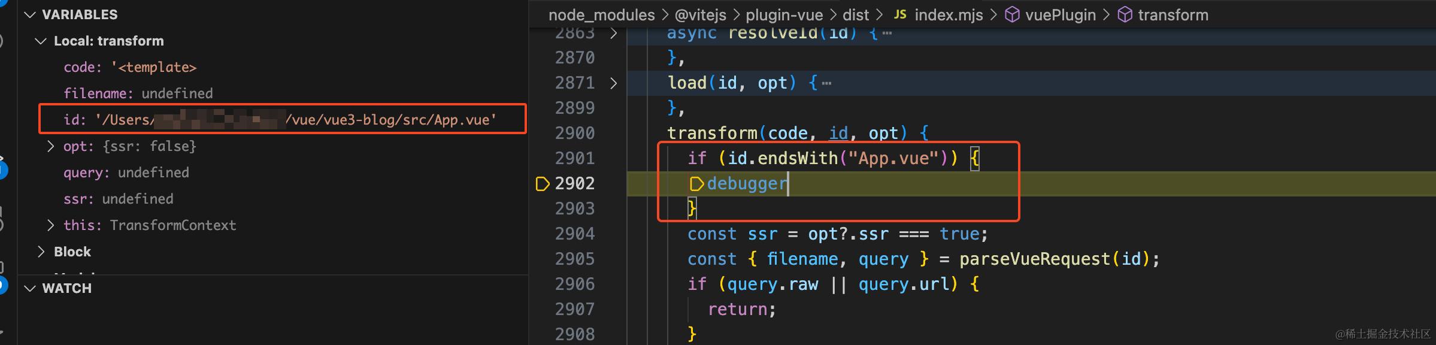Click line number 2900
1436x345 pixels.
click(575, 133)
